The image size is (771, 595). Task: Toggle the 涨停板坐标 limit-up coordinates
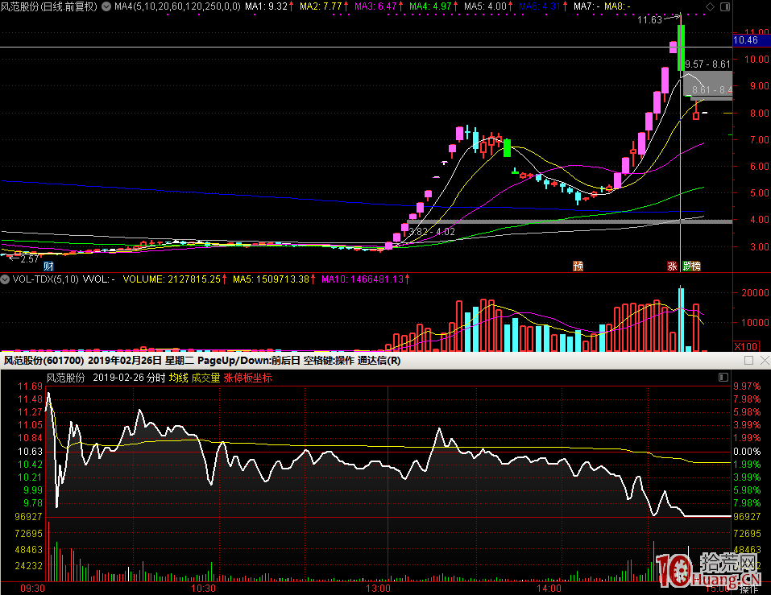coord(247,378)
